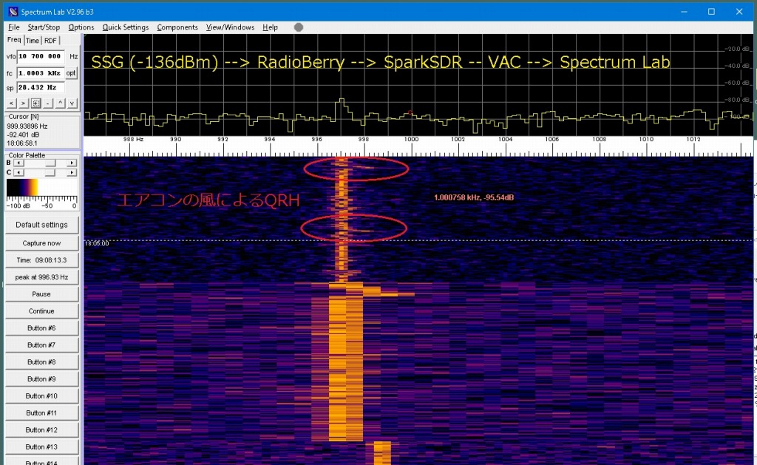
Task: Click the '1.000758 kHz, -95.54dB' readout text
Action: [474, 197]
